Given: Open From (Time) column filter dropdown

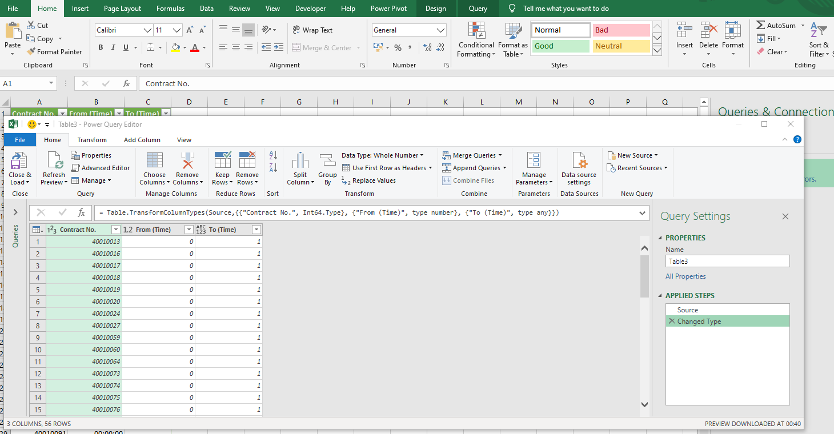Looking at the screenshot, I should click(x=189, y=230).
